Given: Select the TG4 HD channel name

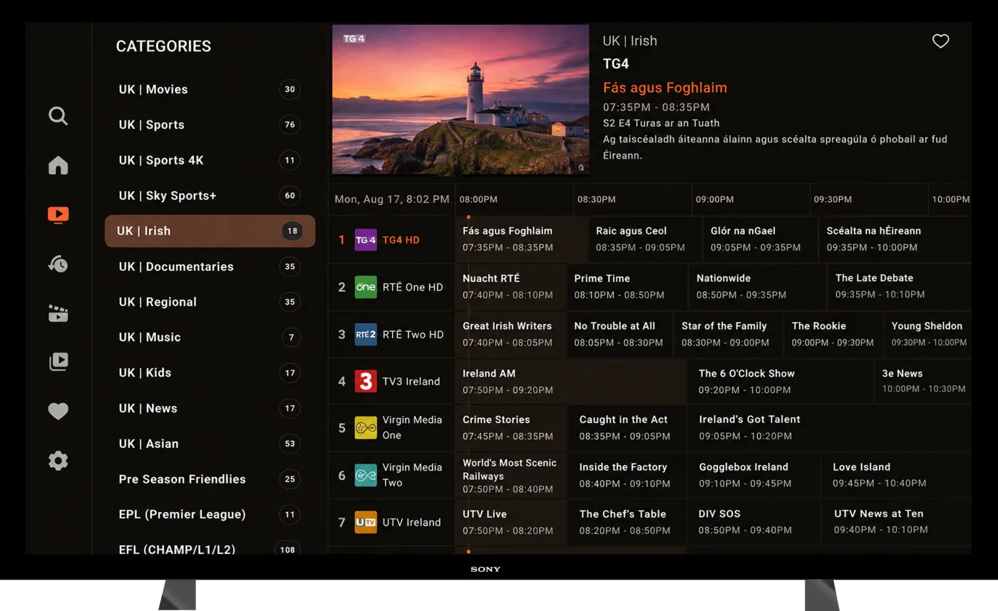Looking at the screenshot, I should coord(401,240).
